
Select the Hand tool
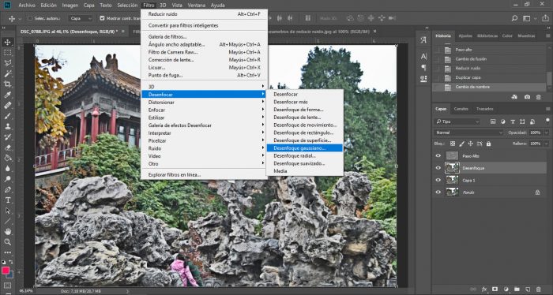[7, 232]
